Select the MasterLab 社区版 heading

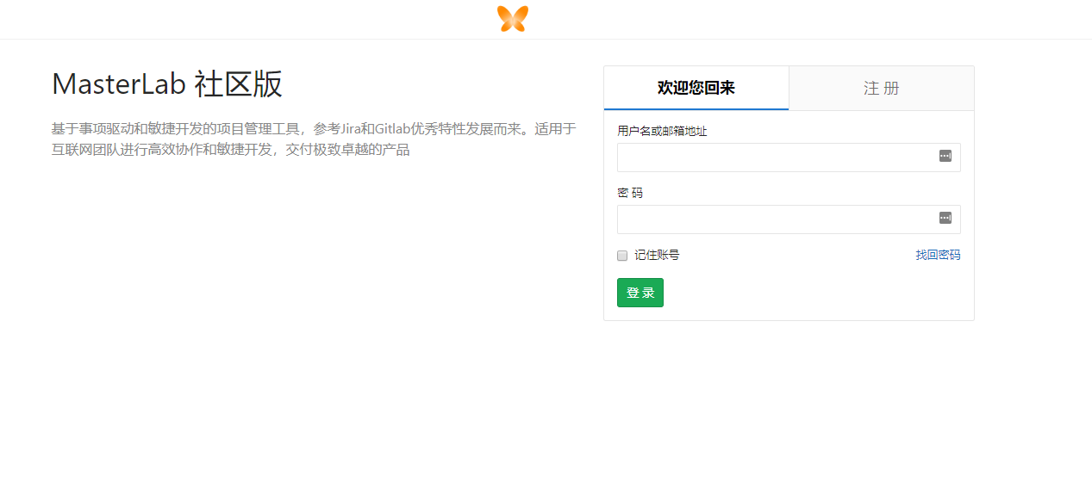click(167, 84)
